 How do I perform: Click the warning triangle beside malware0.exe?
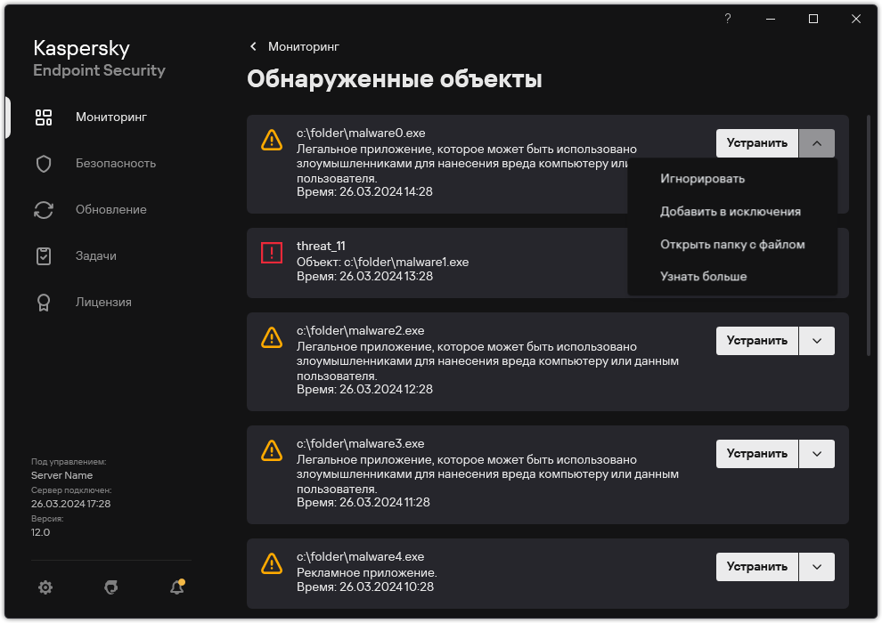click(x=271, y=140)
